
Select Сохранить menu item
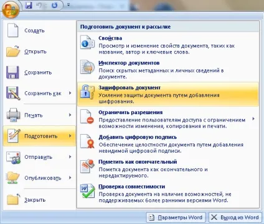[x=39, y=73]
